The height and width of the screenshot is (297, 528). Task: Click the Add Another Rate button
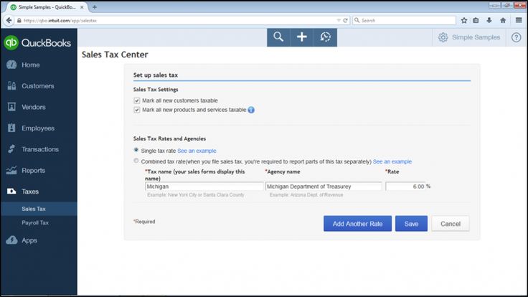(x=357, y=224)
